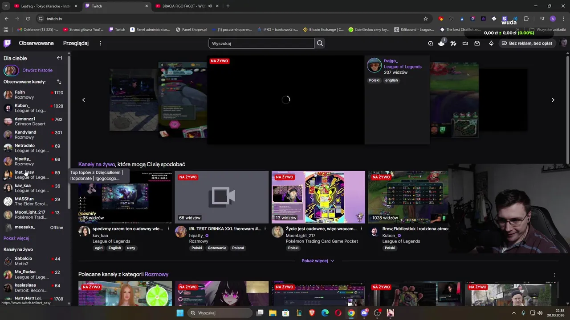Go to previous carousel stream arrow

pyautogui.click(x=83, y=100)
